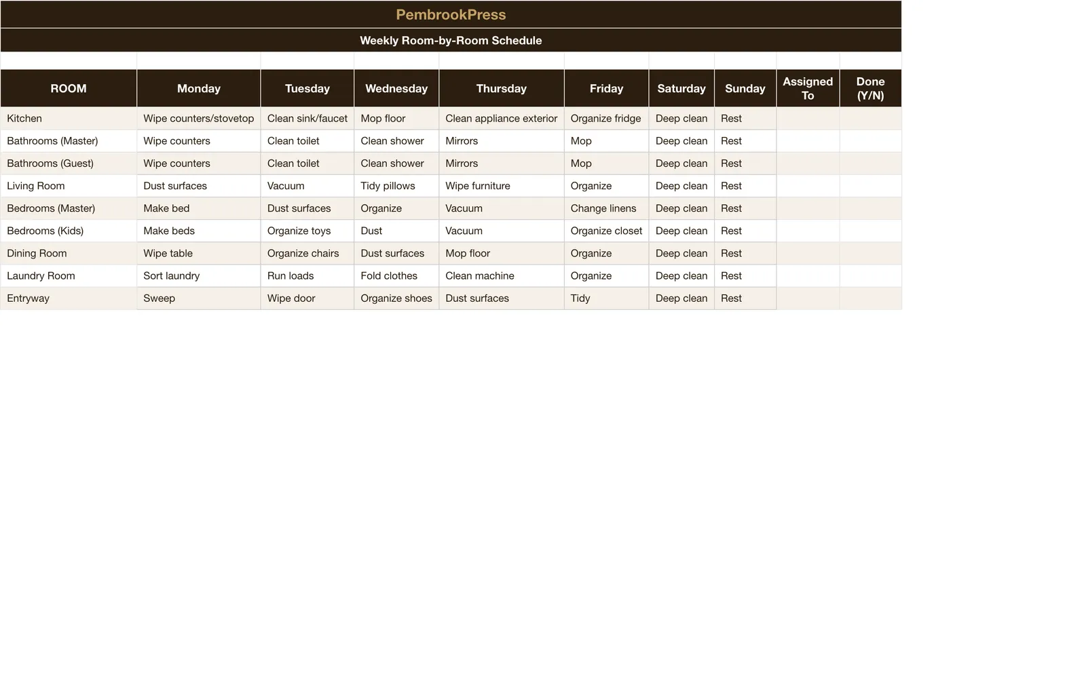The image size is (1086, 698).
Task: Select the Make beds cell
Action: coord(199,230)
